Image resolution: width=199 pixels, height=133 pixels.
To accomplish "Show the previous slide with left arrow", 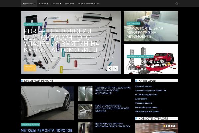I will 110,69.
